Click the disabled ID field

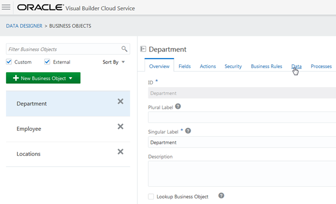click(242, 93)
